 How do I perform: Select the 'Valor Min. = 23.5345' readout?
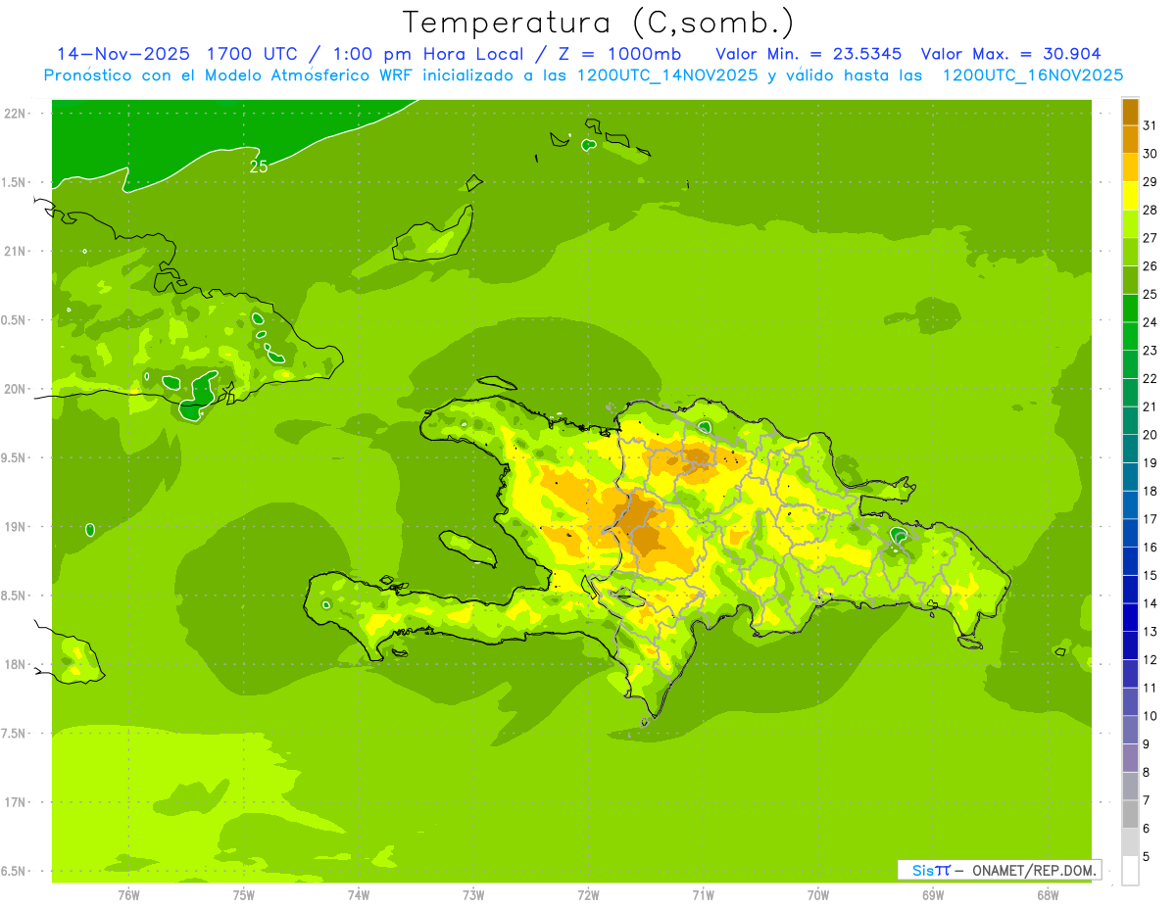808,54
